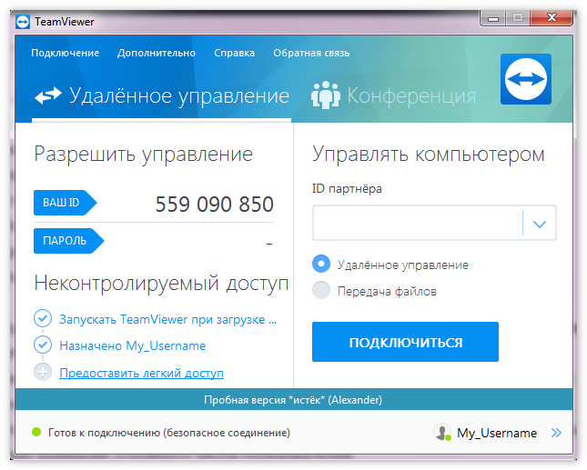
Task: Click the checkmark icon beside Назначено My_Username
Action: coord(43,345)
